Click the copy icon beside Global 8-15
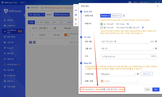Screen dimensions: 162x97 (x=124, y=16)
